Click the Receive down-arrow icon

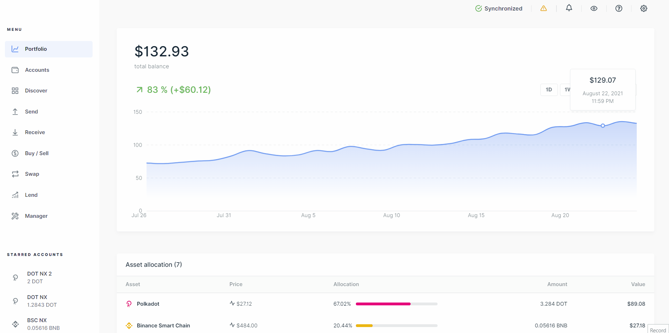click(15, 132)
